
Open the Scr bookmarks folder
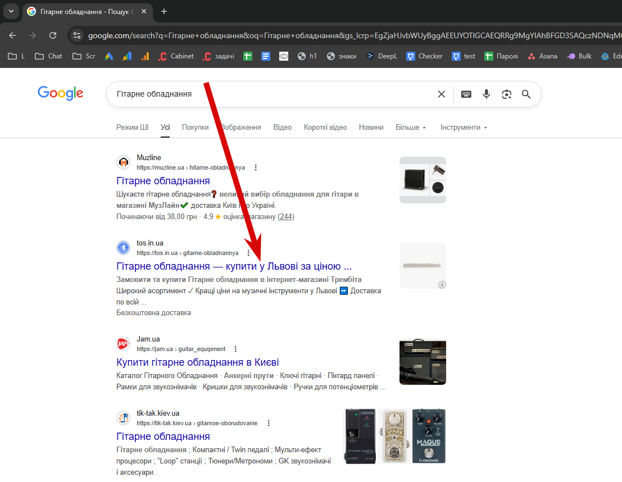[84, 56]
